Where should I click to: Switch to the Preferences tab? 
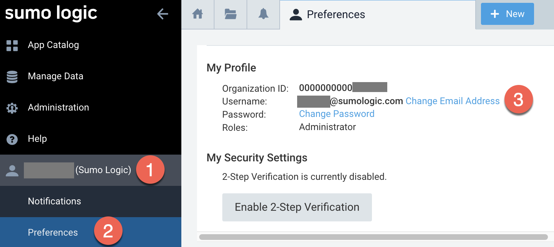[x=336, y=15]
